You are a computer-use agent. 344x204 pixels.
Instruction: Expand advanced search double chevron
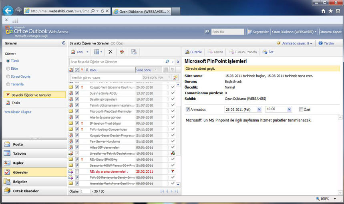[x=178, y=62]
